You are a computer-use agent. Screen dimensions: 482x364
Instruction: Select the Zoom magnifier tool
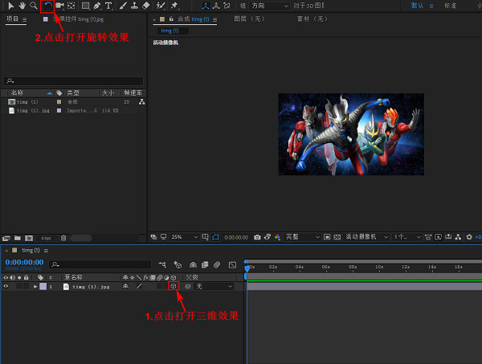click(33, 6)
